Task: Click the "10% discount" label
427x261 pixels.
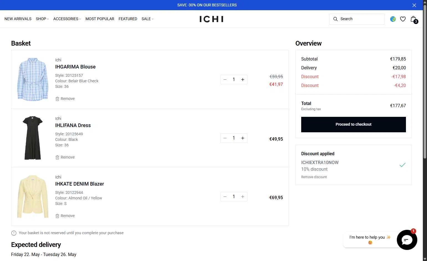Action: tap(314, 169)
